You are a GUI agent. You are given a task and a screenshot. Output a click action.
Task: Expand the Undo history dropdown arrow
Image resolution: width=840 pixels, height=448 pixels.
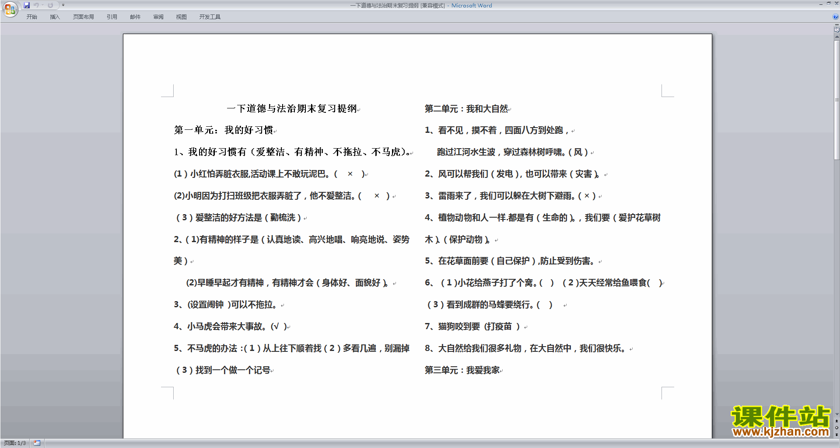click(42, 5)
